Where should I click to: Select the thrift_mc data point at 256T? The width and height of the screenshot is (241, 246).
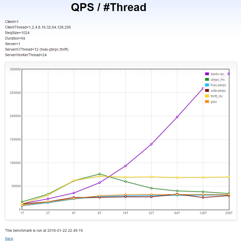click(229, 177)
